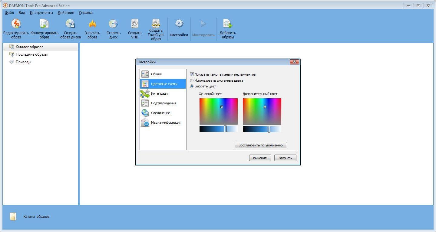Click Создать TrueCrypt образ icon
The width and height of the screenshot is (436, 232).
pyautogui.click(x=156, y=23)
